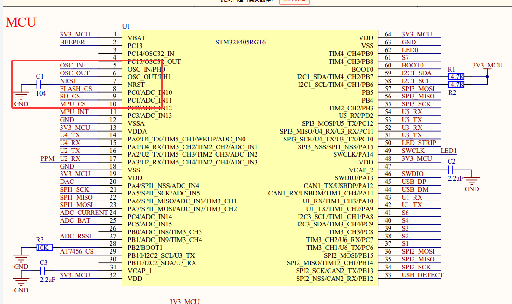
Task: Select the PPM label beside U2_RX
Action: [x=47, y=158]
